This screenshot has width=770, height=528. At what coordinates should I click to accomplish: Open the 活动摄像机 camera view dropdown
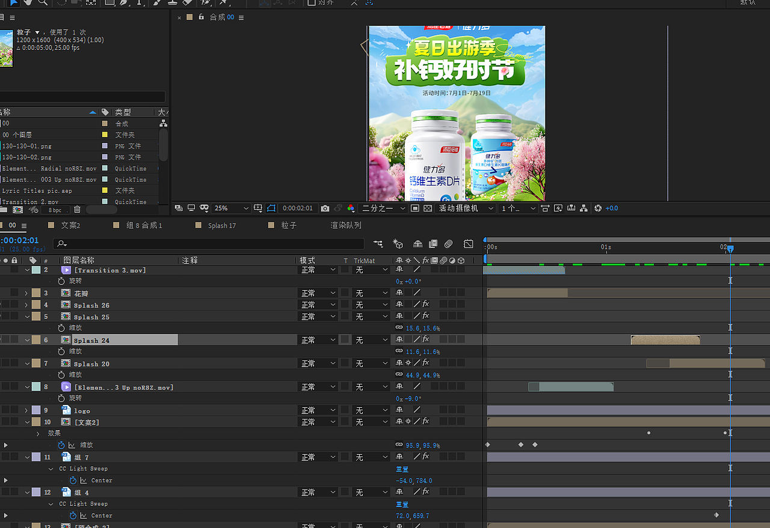(x=466, y=208)
